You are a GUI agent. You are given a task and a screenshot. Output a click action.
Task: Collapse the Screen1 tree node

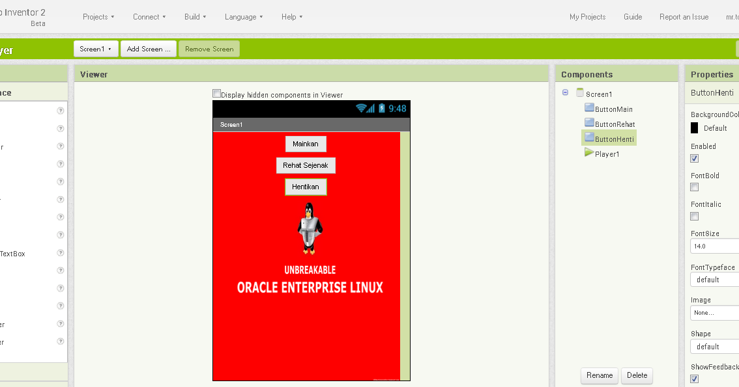click(x=565, y=92)
